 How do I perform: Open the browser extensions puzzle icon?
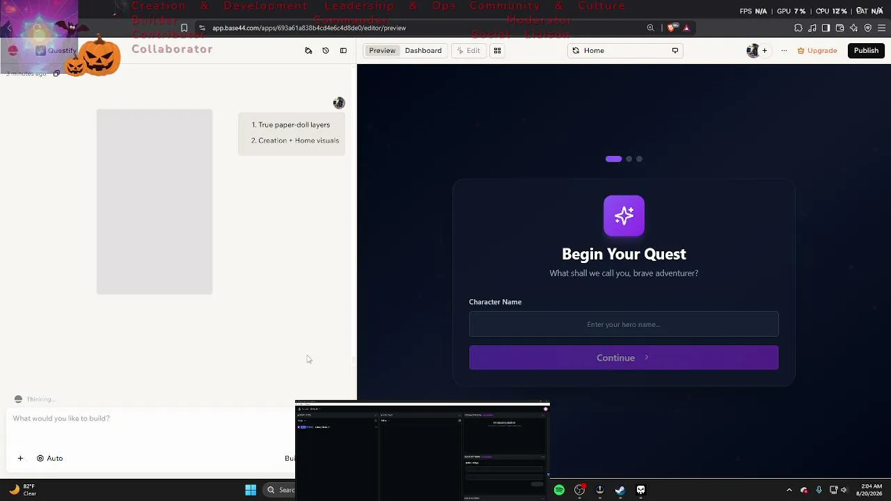click(x=798, y=28)
